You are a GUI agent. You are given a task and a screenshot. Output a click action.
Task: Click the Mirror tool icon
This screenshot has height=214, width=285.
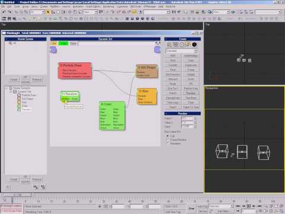[x=173, y=12]
